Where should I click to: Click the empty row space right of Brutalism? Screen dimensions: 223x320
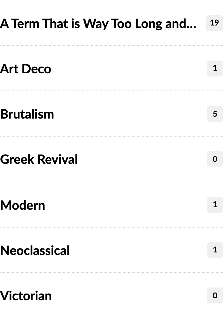127,114
